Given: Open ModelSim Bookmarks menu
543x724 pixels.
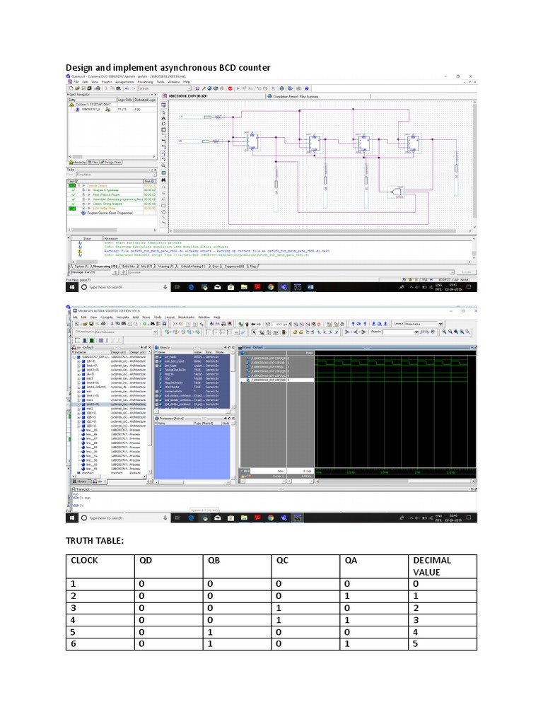Looking at the screenshot, I should (x=186, y=317).
